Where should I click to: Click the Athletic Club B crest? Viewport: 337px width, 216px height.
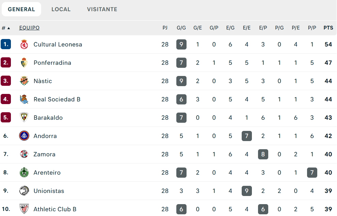[24, 209]
